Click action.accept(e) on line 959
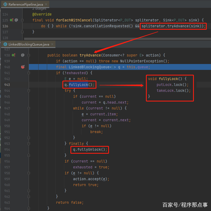 [90, 179]
